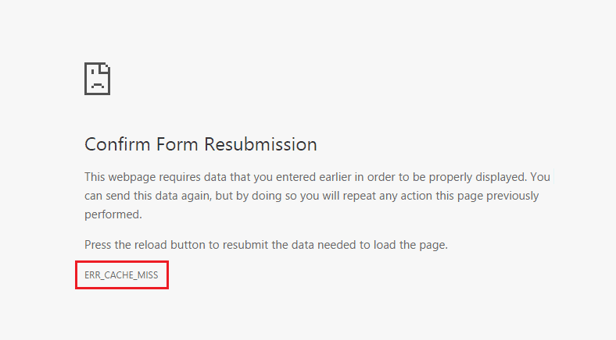616x340 pixels.
Task: Click the folded corner of the sad page icon
Action: (106, 68)
